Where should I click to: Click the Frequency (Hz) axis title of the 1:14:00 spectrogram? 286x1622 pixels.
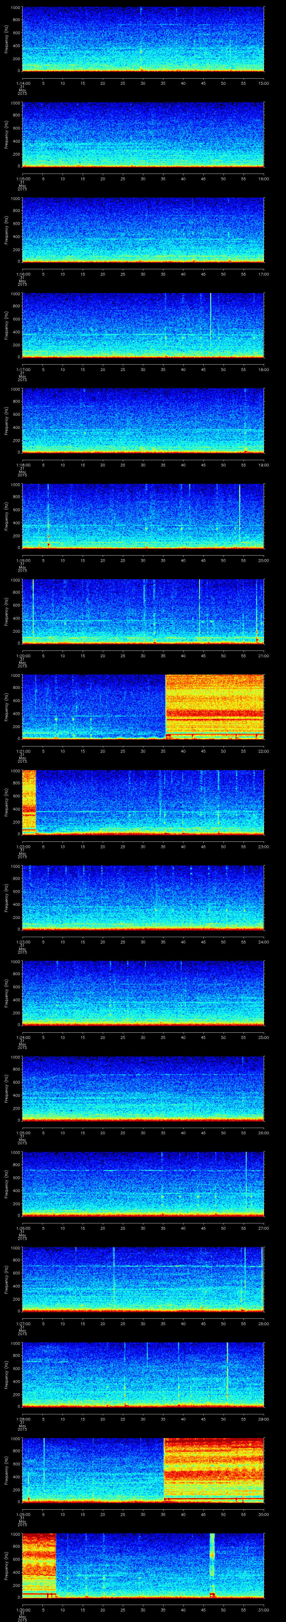tap(6, 39)
